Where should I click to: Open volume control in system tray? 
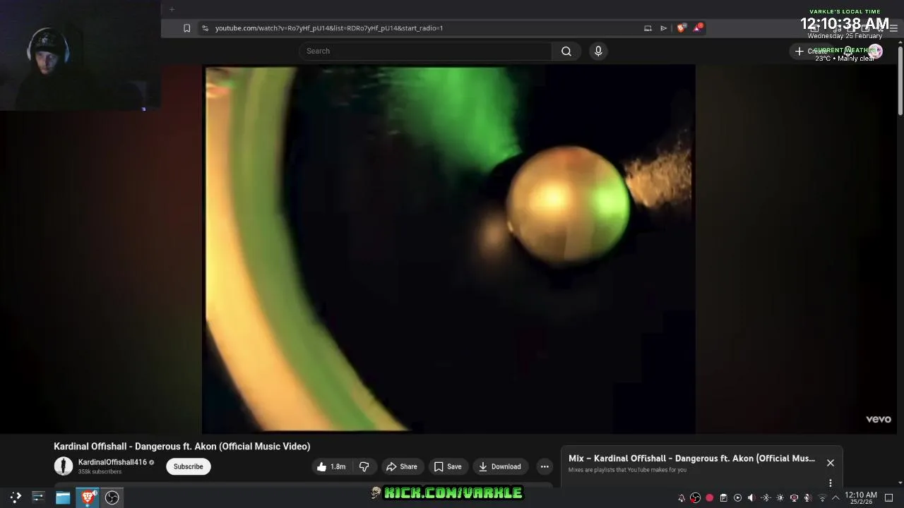(x=751, y=498)
